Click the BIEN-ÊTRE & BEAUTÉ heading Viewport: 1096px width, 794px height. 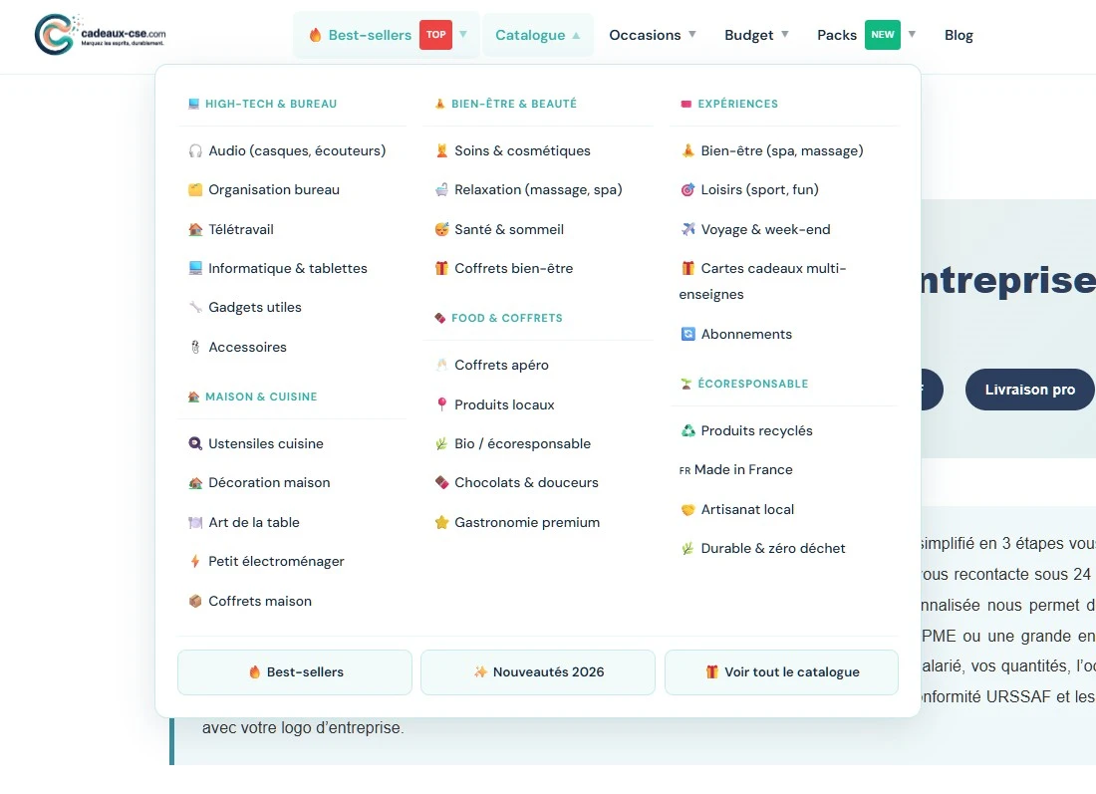(x=514, y=104)
